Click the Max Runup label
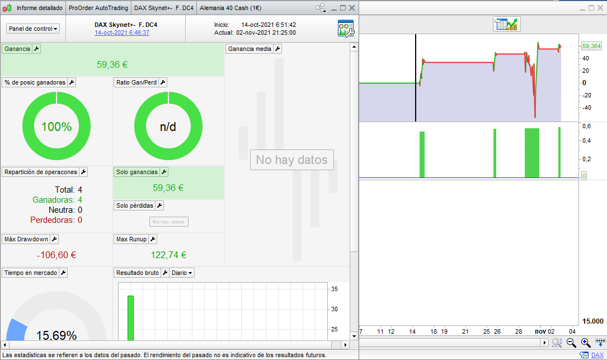This screenshot has width=607, height=360. (131, 240)
